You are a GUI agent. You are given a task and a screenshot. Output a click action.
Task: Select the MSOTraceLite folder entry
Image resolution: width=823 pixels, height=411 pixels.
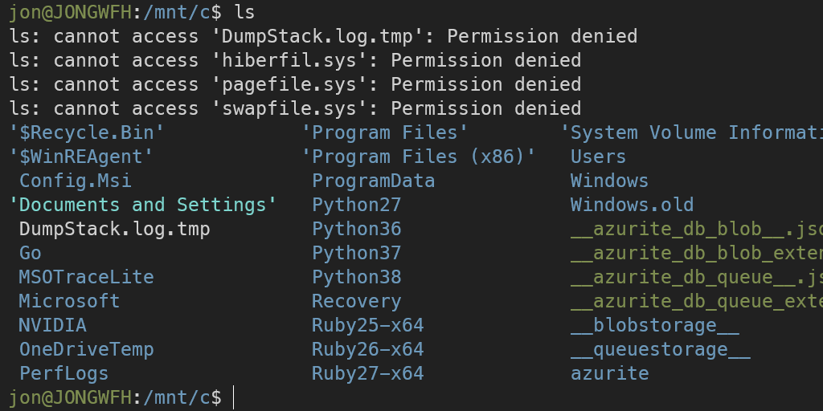click(86, 277)
